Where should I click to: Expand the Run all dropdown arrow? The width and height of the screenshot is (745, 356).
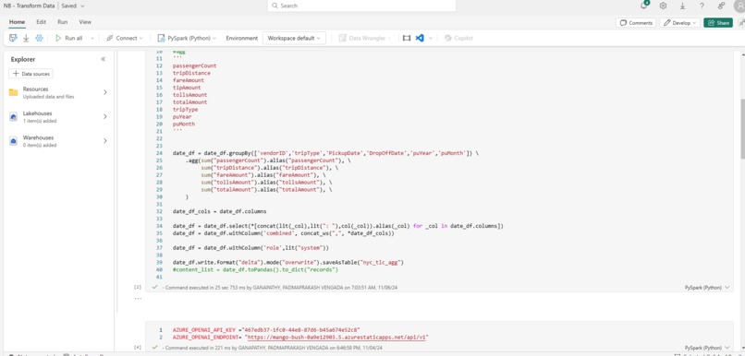coord(92,38)
